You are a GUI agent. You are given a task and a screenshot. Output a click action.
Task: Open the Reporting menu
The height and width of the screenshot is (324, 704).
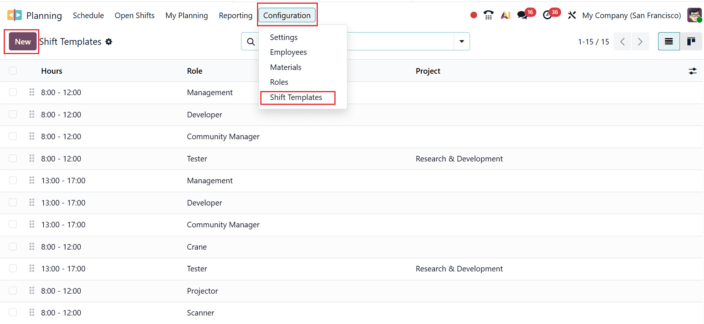(x=236, y=16)
